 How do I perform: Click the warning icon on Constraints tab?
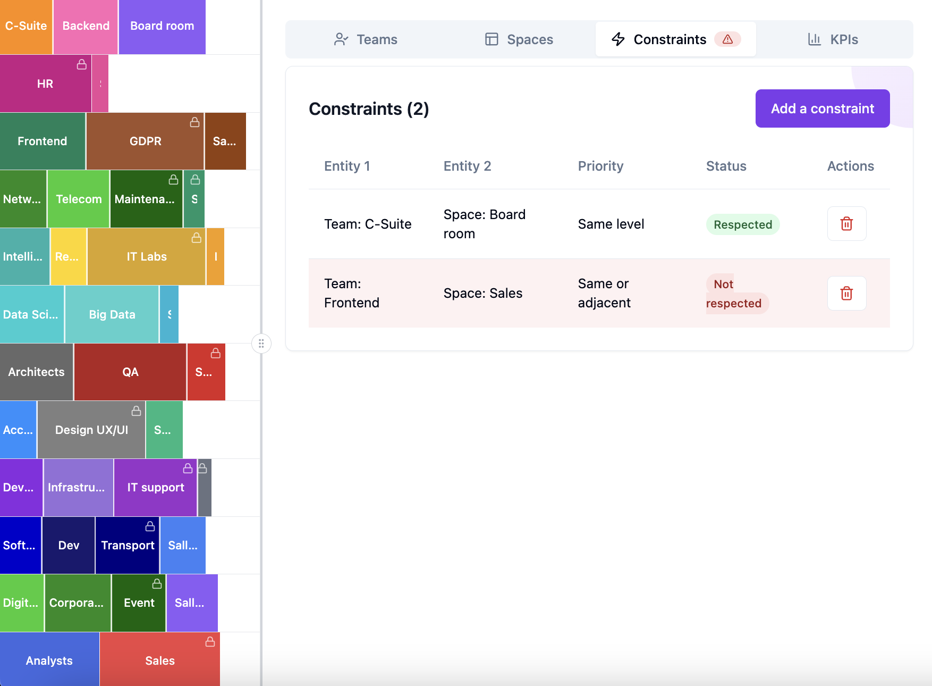click(x=727, y=39)
